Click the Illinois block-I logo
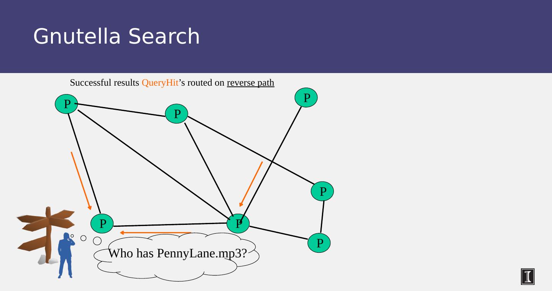552x291 pixels. coord(527,276)
